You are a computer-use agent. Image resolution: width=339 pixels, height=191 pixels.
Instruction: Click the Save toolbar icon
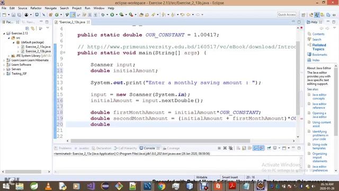tap(13, 15)
